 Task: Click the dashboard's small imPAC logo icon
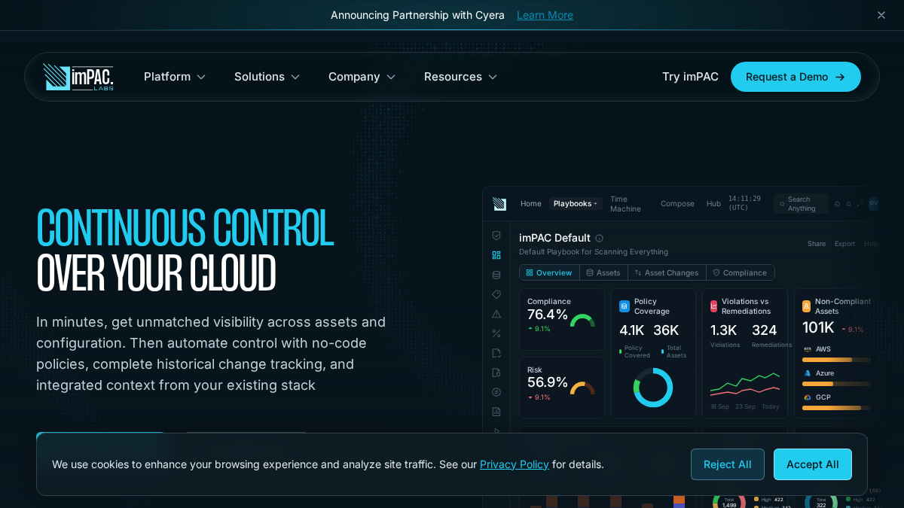(x=499, y=204)
